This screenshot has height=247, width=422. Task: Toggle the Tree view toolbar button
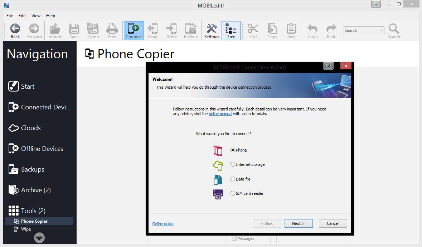click(x=231, y=31)
